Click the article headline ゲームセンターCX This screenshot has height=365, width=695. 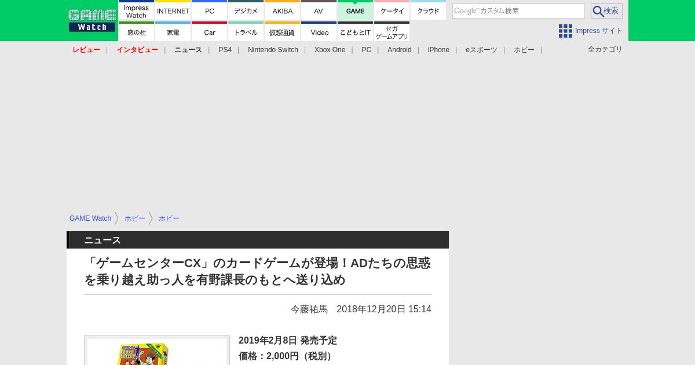click(x=257, y=271)
